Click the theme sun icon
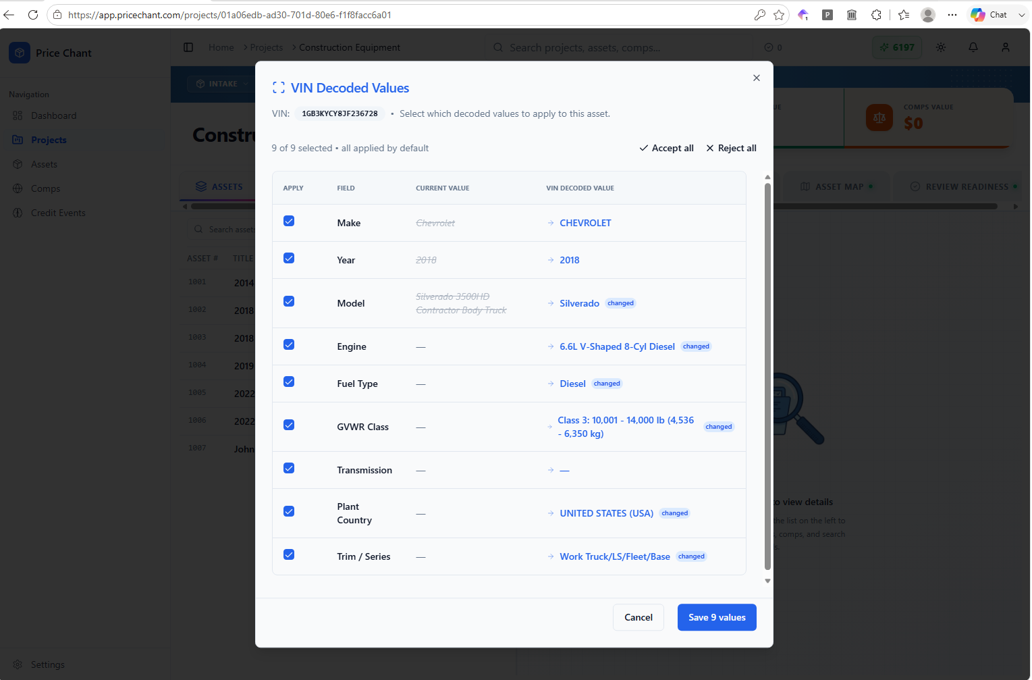 [941, 47]
